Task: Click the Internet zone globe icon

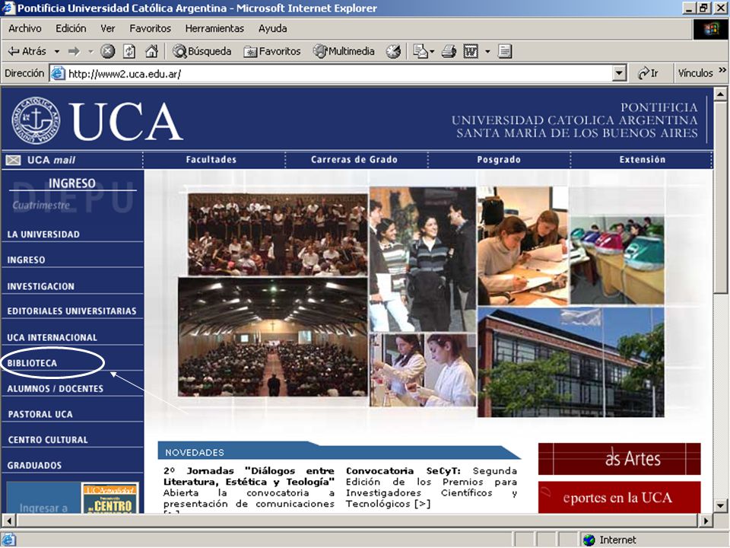Action: pyautogui.click(x=589, y=540)
